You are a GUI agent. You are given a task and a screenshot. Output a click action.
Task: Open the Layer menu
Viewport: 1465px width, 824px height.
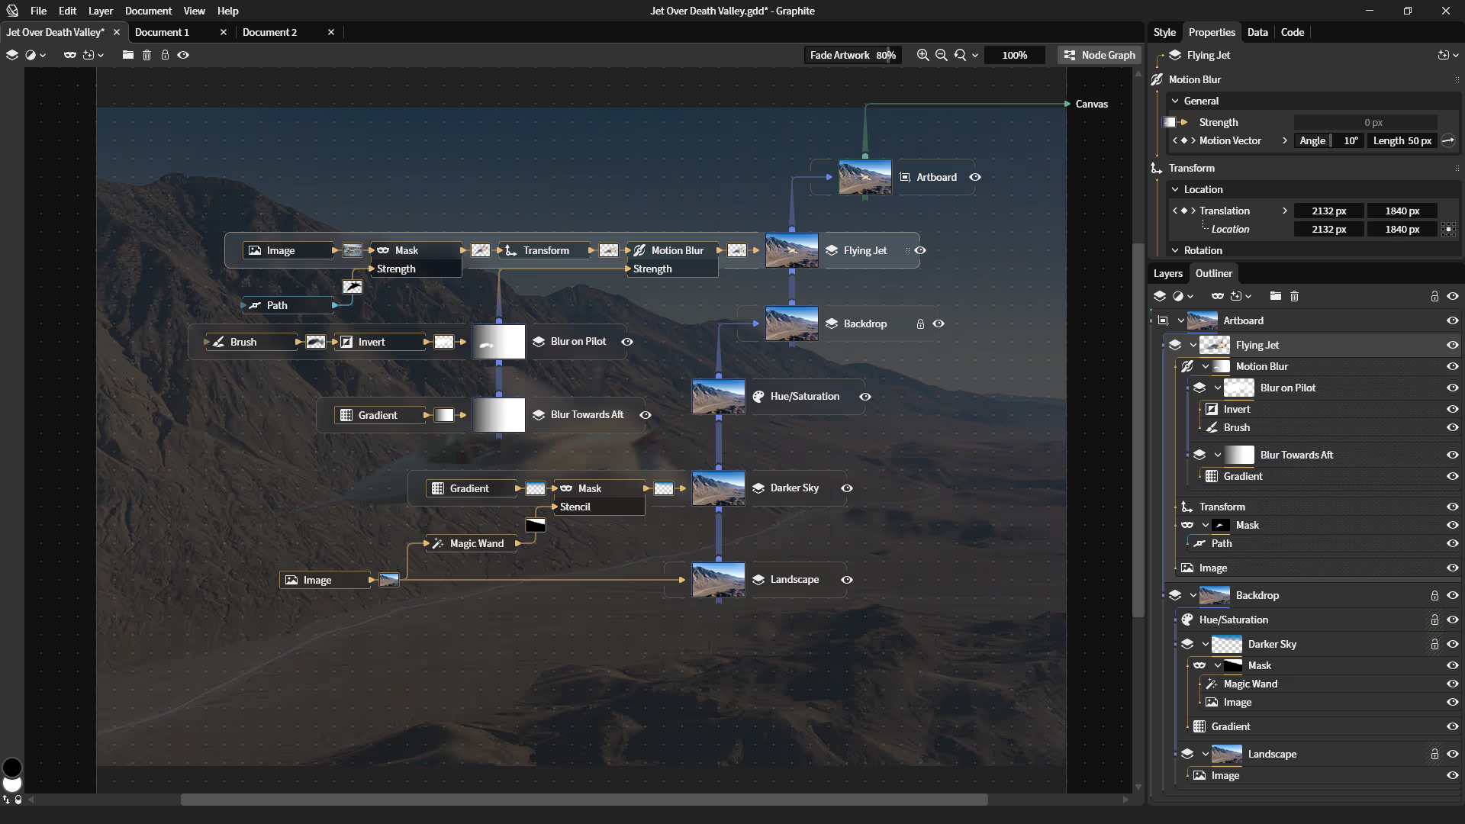point(100,11)
